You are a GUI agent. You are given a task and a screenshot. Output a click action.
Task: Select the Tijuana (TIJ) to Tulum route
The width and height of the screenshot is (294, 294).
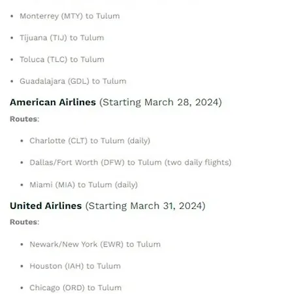(62, 38)
